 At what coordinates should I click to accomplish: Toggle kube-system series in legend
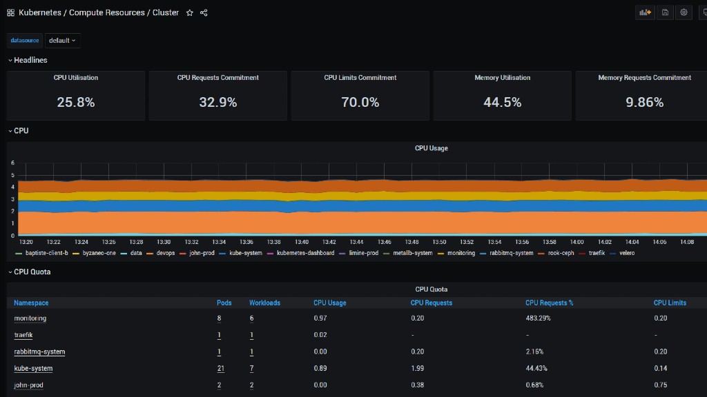coord(240,253)
